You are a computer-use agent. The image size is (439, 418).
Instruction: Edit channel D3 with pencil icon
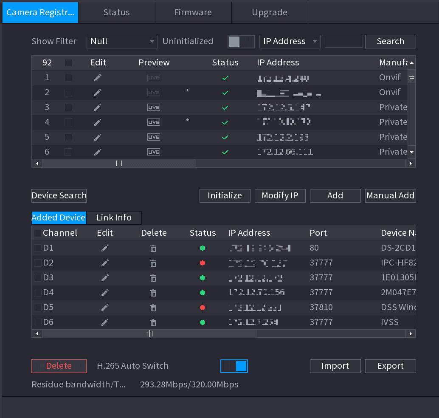tap(105, 278)
